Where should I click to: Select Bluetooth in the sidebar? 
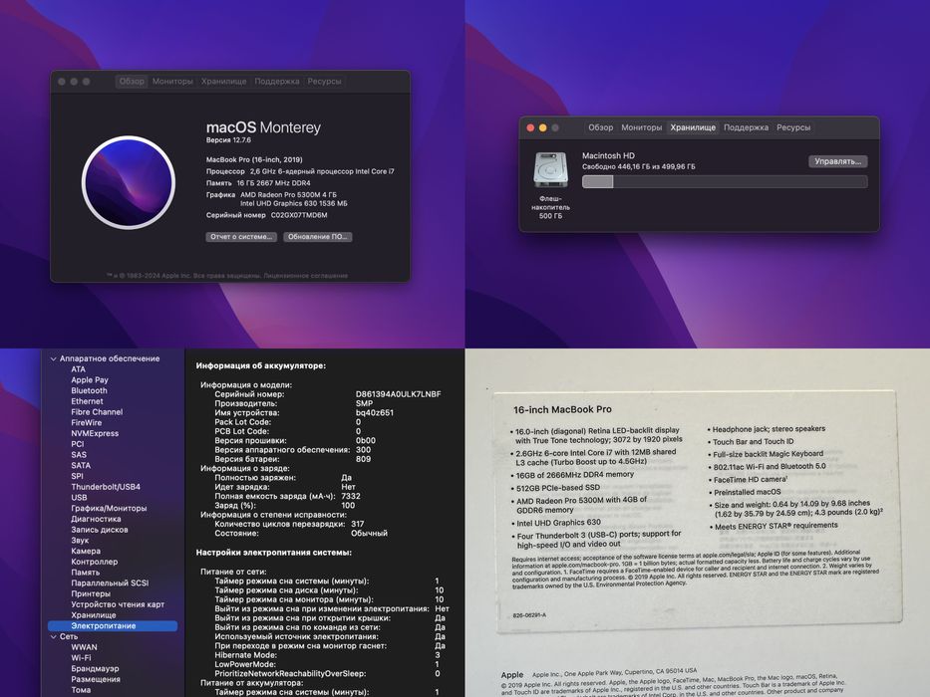coord(89,390)
